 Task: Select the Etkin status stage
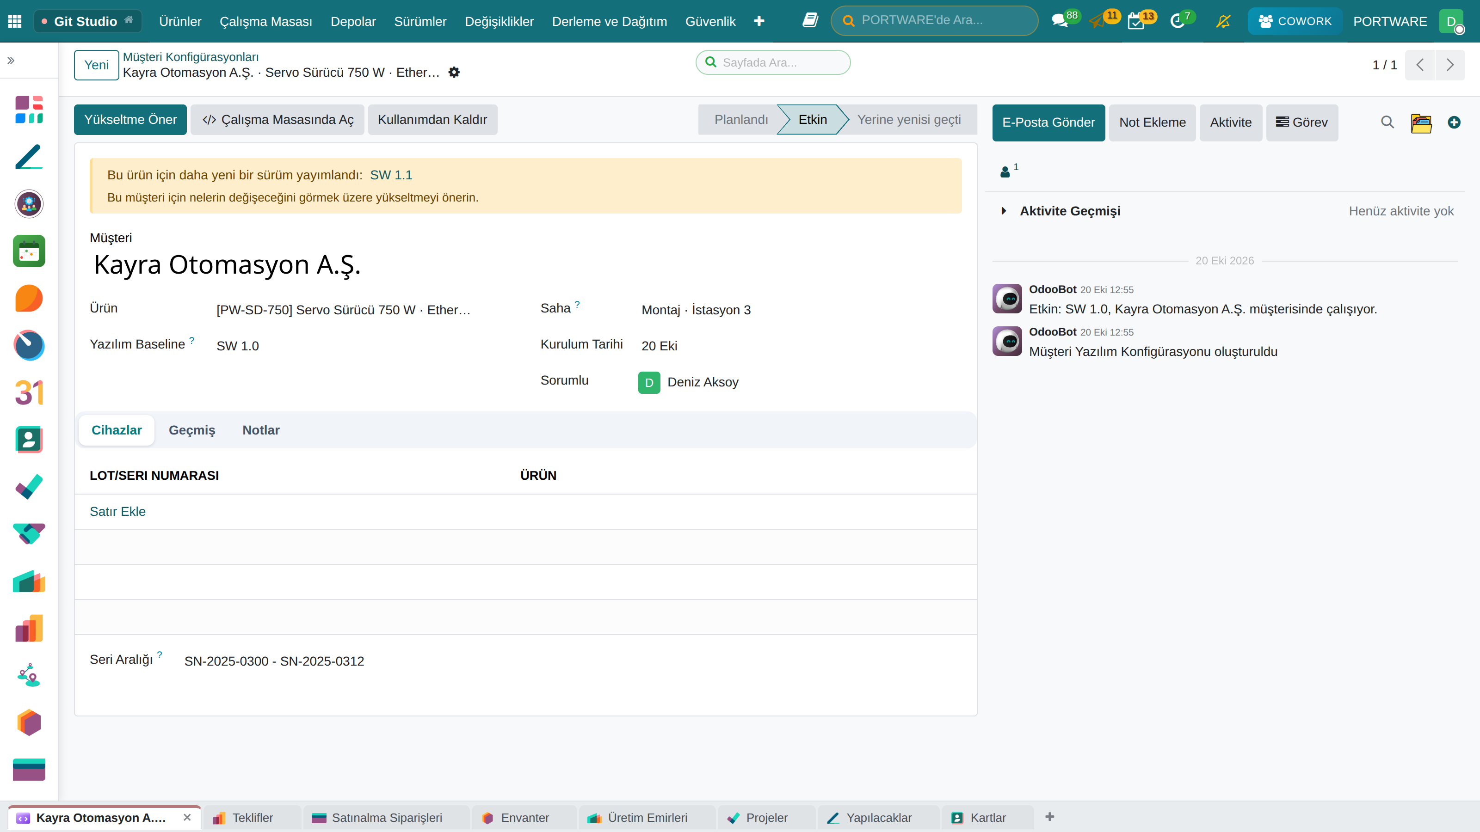(x=813, y=119)
